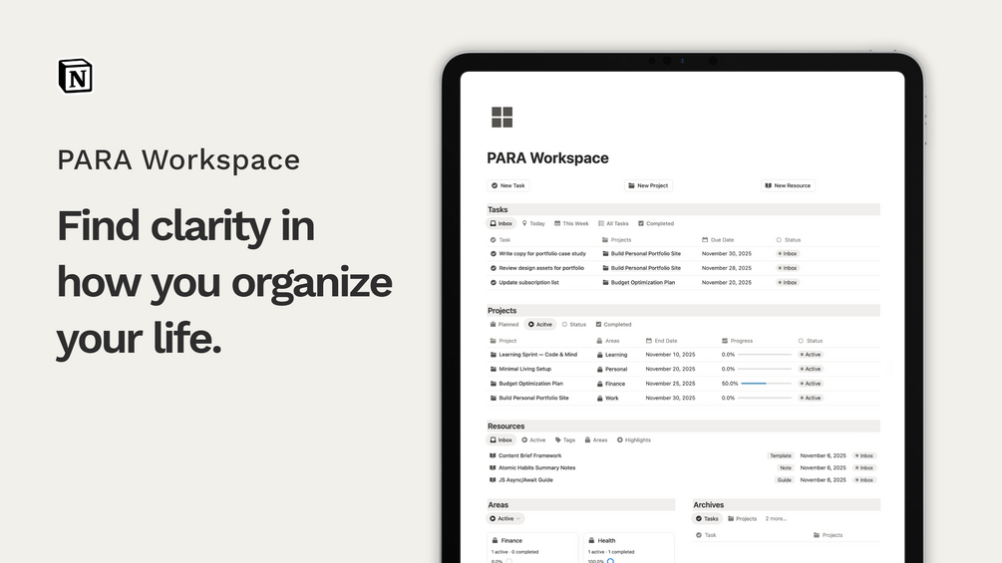Check off 'Review design assets for portfolio'

[x=493, y=268]
